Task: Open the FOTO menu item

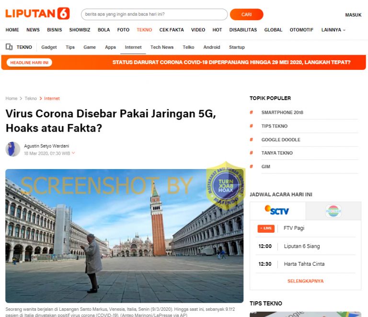Action: tap(123, 30)
